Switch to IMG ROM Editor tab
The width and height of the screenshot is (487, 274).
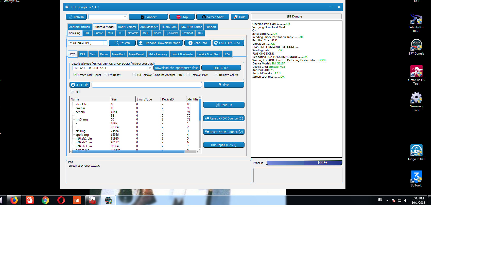191,27
